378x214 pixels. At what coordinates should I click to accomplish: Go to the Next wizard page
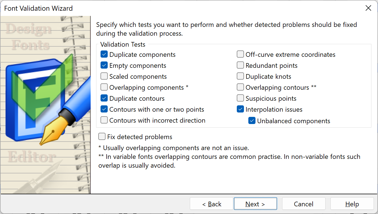point(255,204)
